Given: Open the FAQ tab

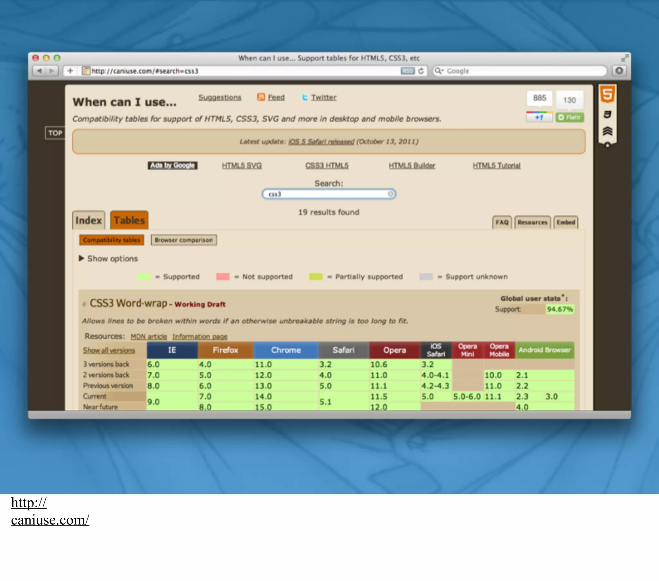Looking at the screenshot, I should pos(502,222).
